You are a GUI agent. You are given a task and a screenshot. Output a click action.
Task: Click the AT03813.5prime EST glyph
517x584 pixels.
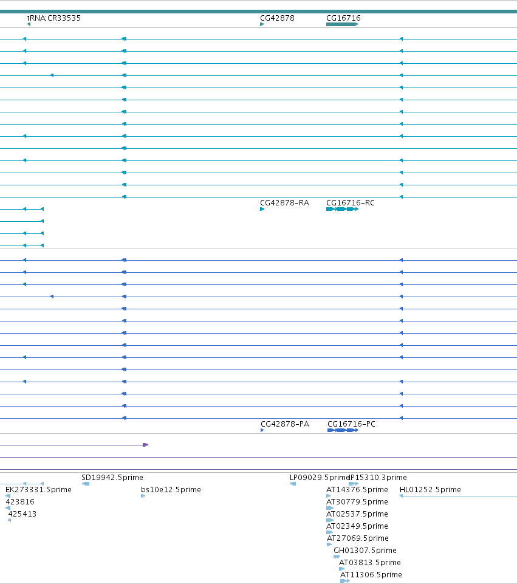click(341, 569)
